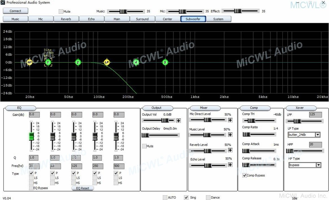This screenshot has height=200, width=329.
Task: Switch to the System tab
Action: (x=219, y=19)
